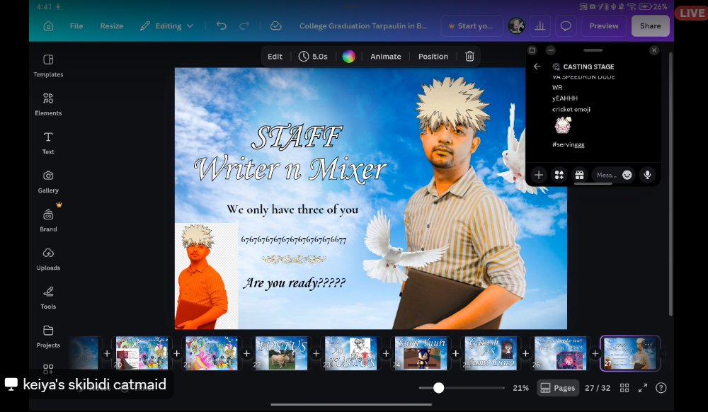Open the Apps icon below Projects
The image size is (708, 412).
pyautogui.click(x=48, y=369)
